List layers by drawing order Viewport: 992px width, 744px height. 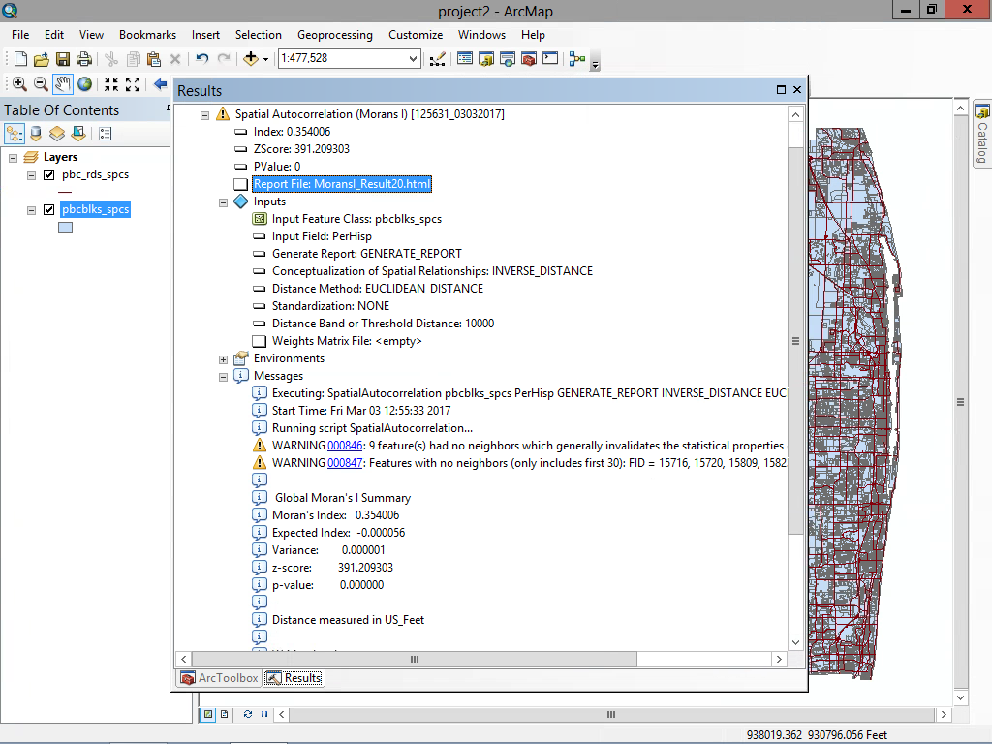coord(15,134)
